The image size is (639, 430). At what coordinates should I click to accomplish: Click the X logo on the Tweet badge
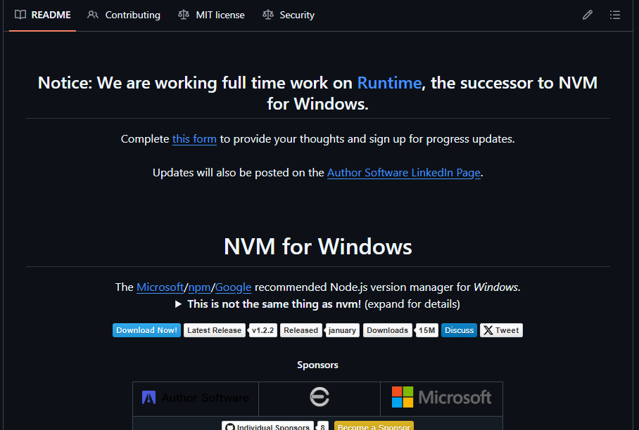point(488,330)
